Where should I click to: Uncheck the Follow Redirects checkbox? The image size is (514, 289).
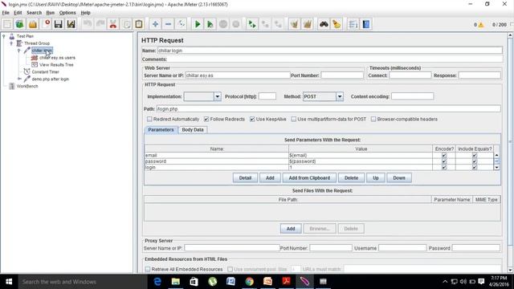pos(206,119)
